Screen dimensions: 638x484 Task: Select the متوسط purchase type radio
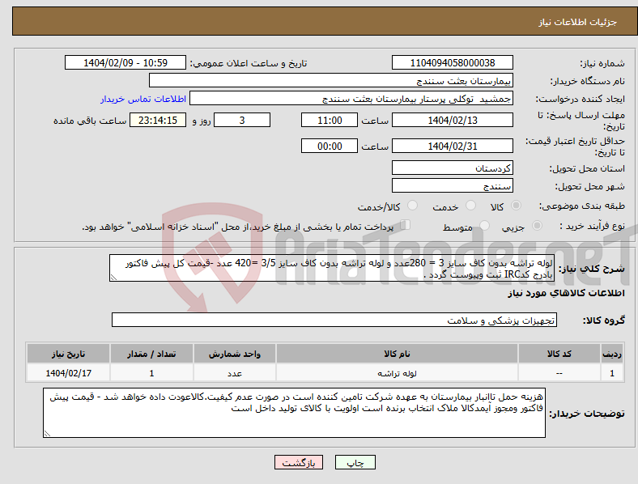(x=485, y=225)
